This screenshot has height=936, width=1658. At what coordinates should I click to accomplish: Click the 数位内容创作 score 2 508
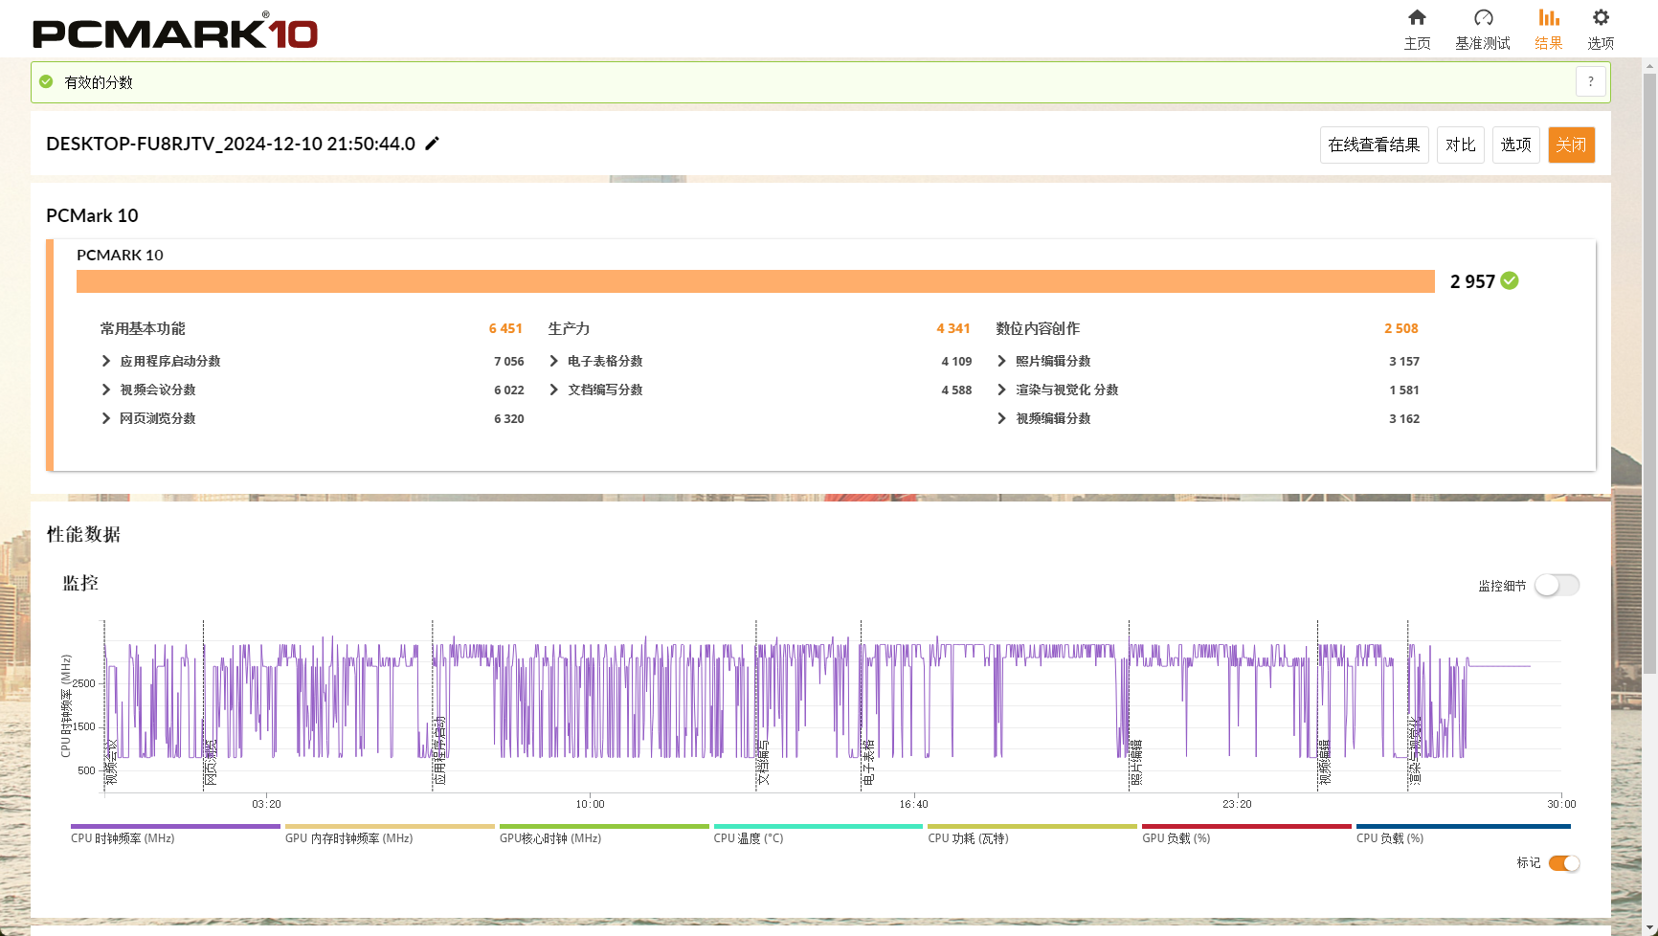click(x=1401, y=328)
